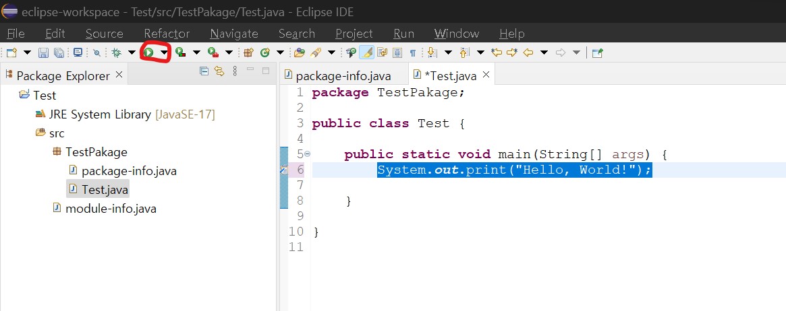Click the greyed Forward arrow
The image size is (786, 311).
(x=561, y=52)
